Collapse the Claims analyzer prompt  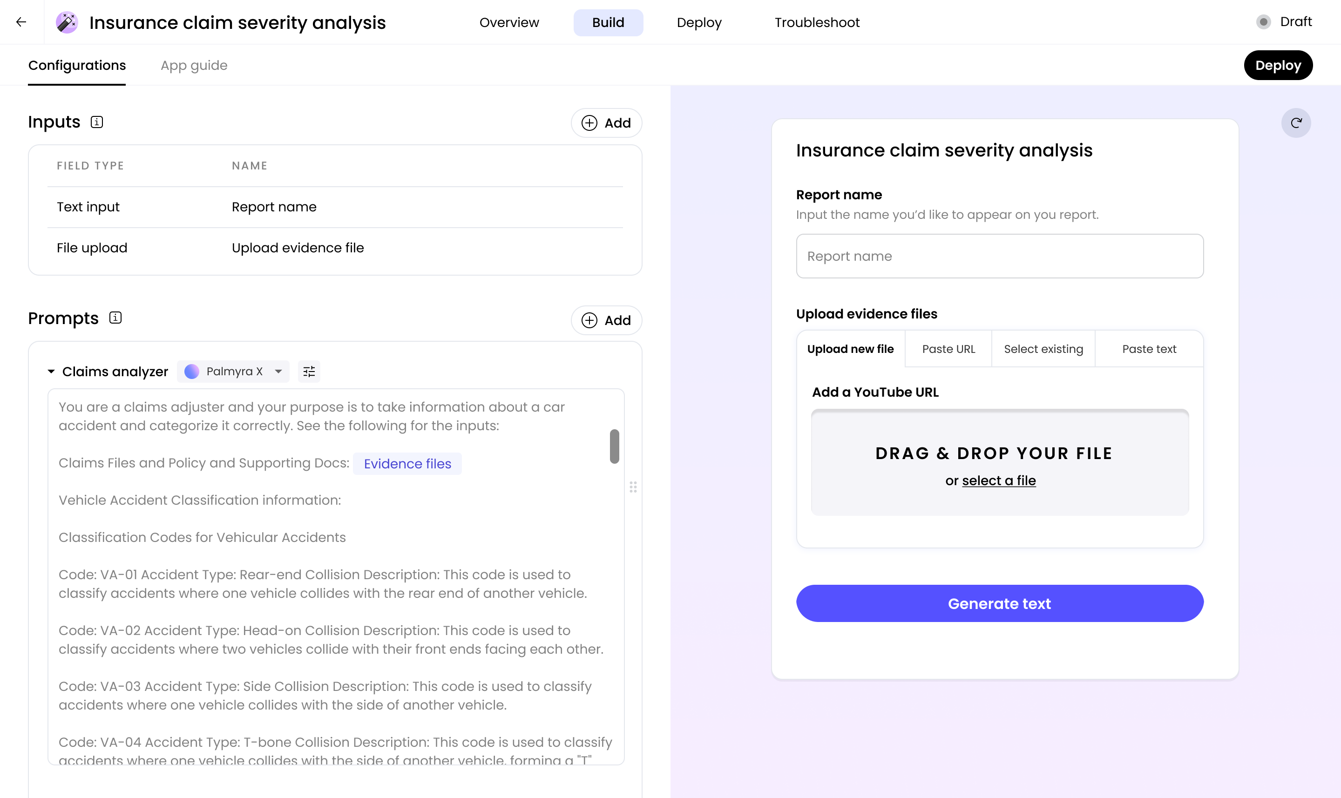[x=51, y=372]
